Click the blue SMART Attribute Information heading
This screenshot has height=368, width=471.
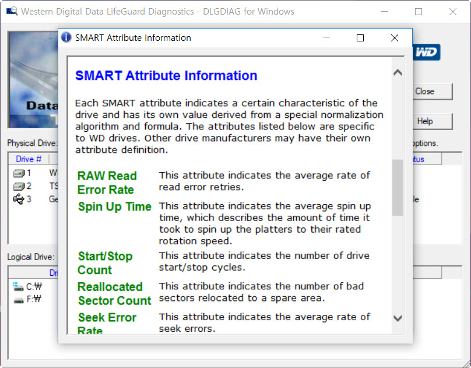pyautogui.click(x=166, y=75)
